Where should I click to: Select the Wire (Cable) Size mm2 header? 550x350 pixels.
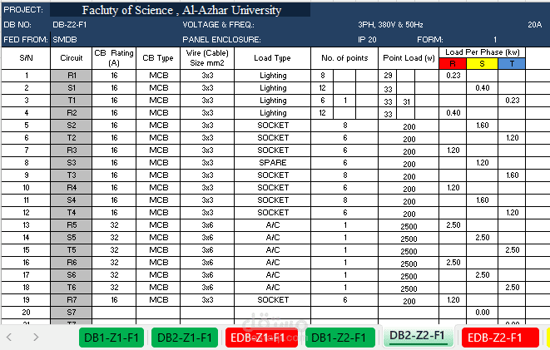tap(207, 58)
